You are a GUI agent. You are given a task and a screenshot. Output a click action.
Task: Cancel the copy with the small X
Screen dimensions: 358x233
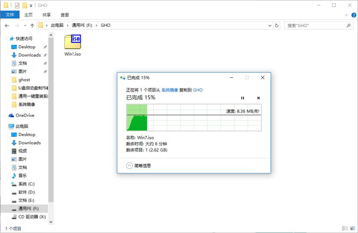point(259,98)
